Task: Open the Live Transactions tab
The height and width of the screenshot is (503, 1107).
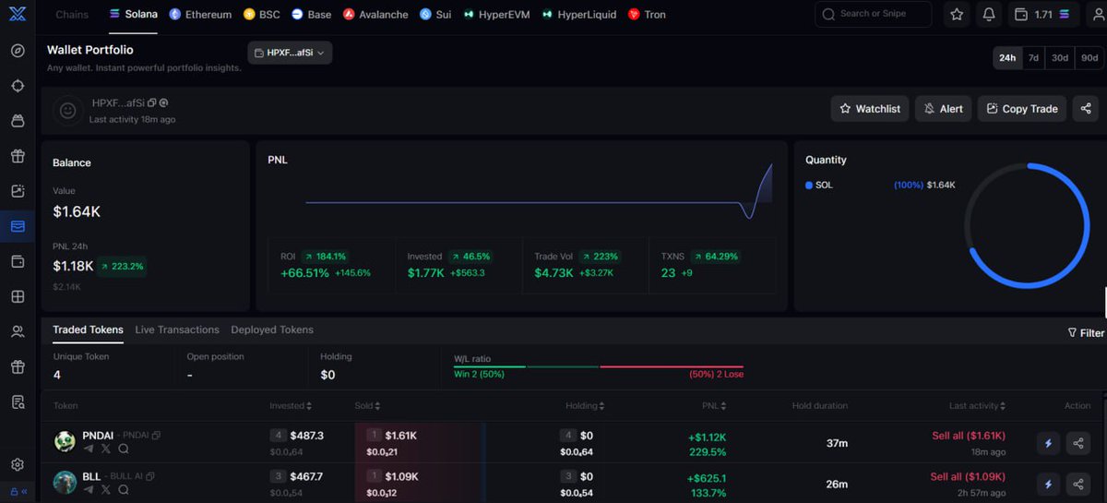Action: tap(177, 329)
